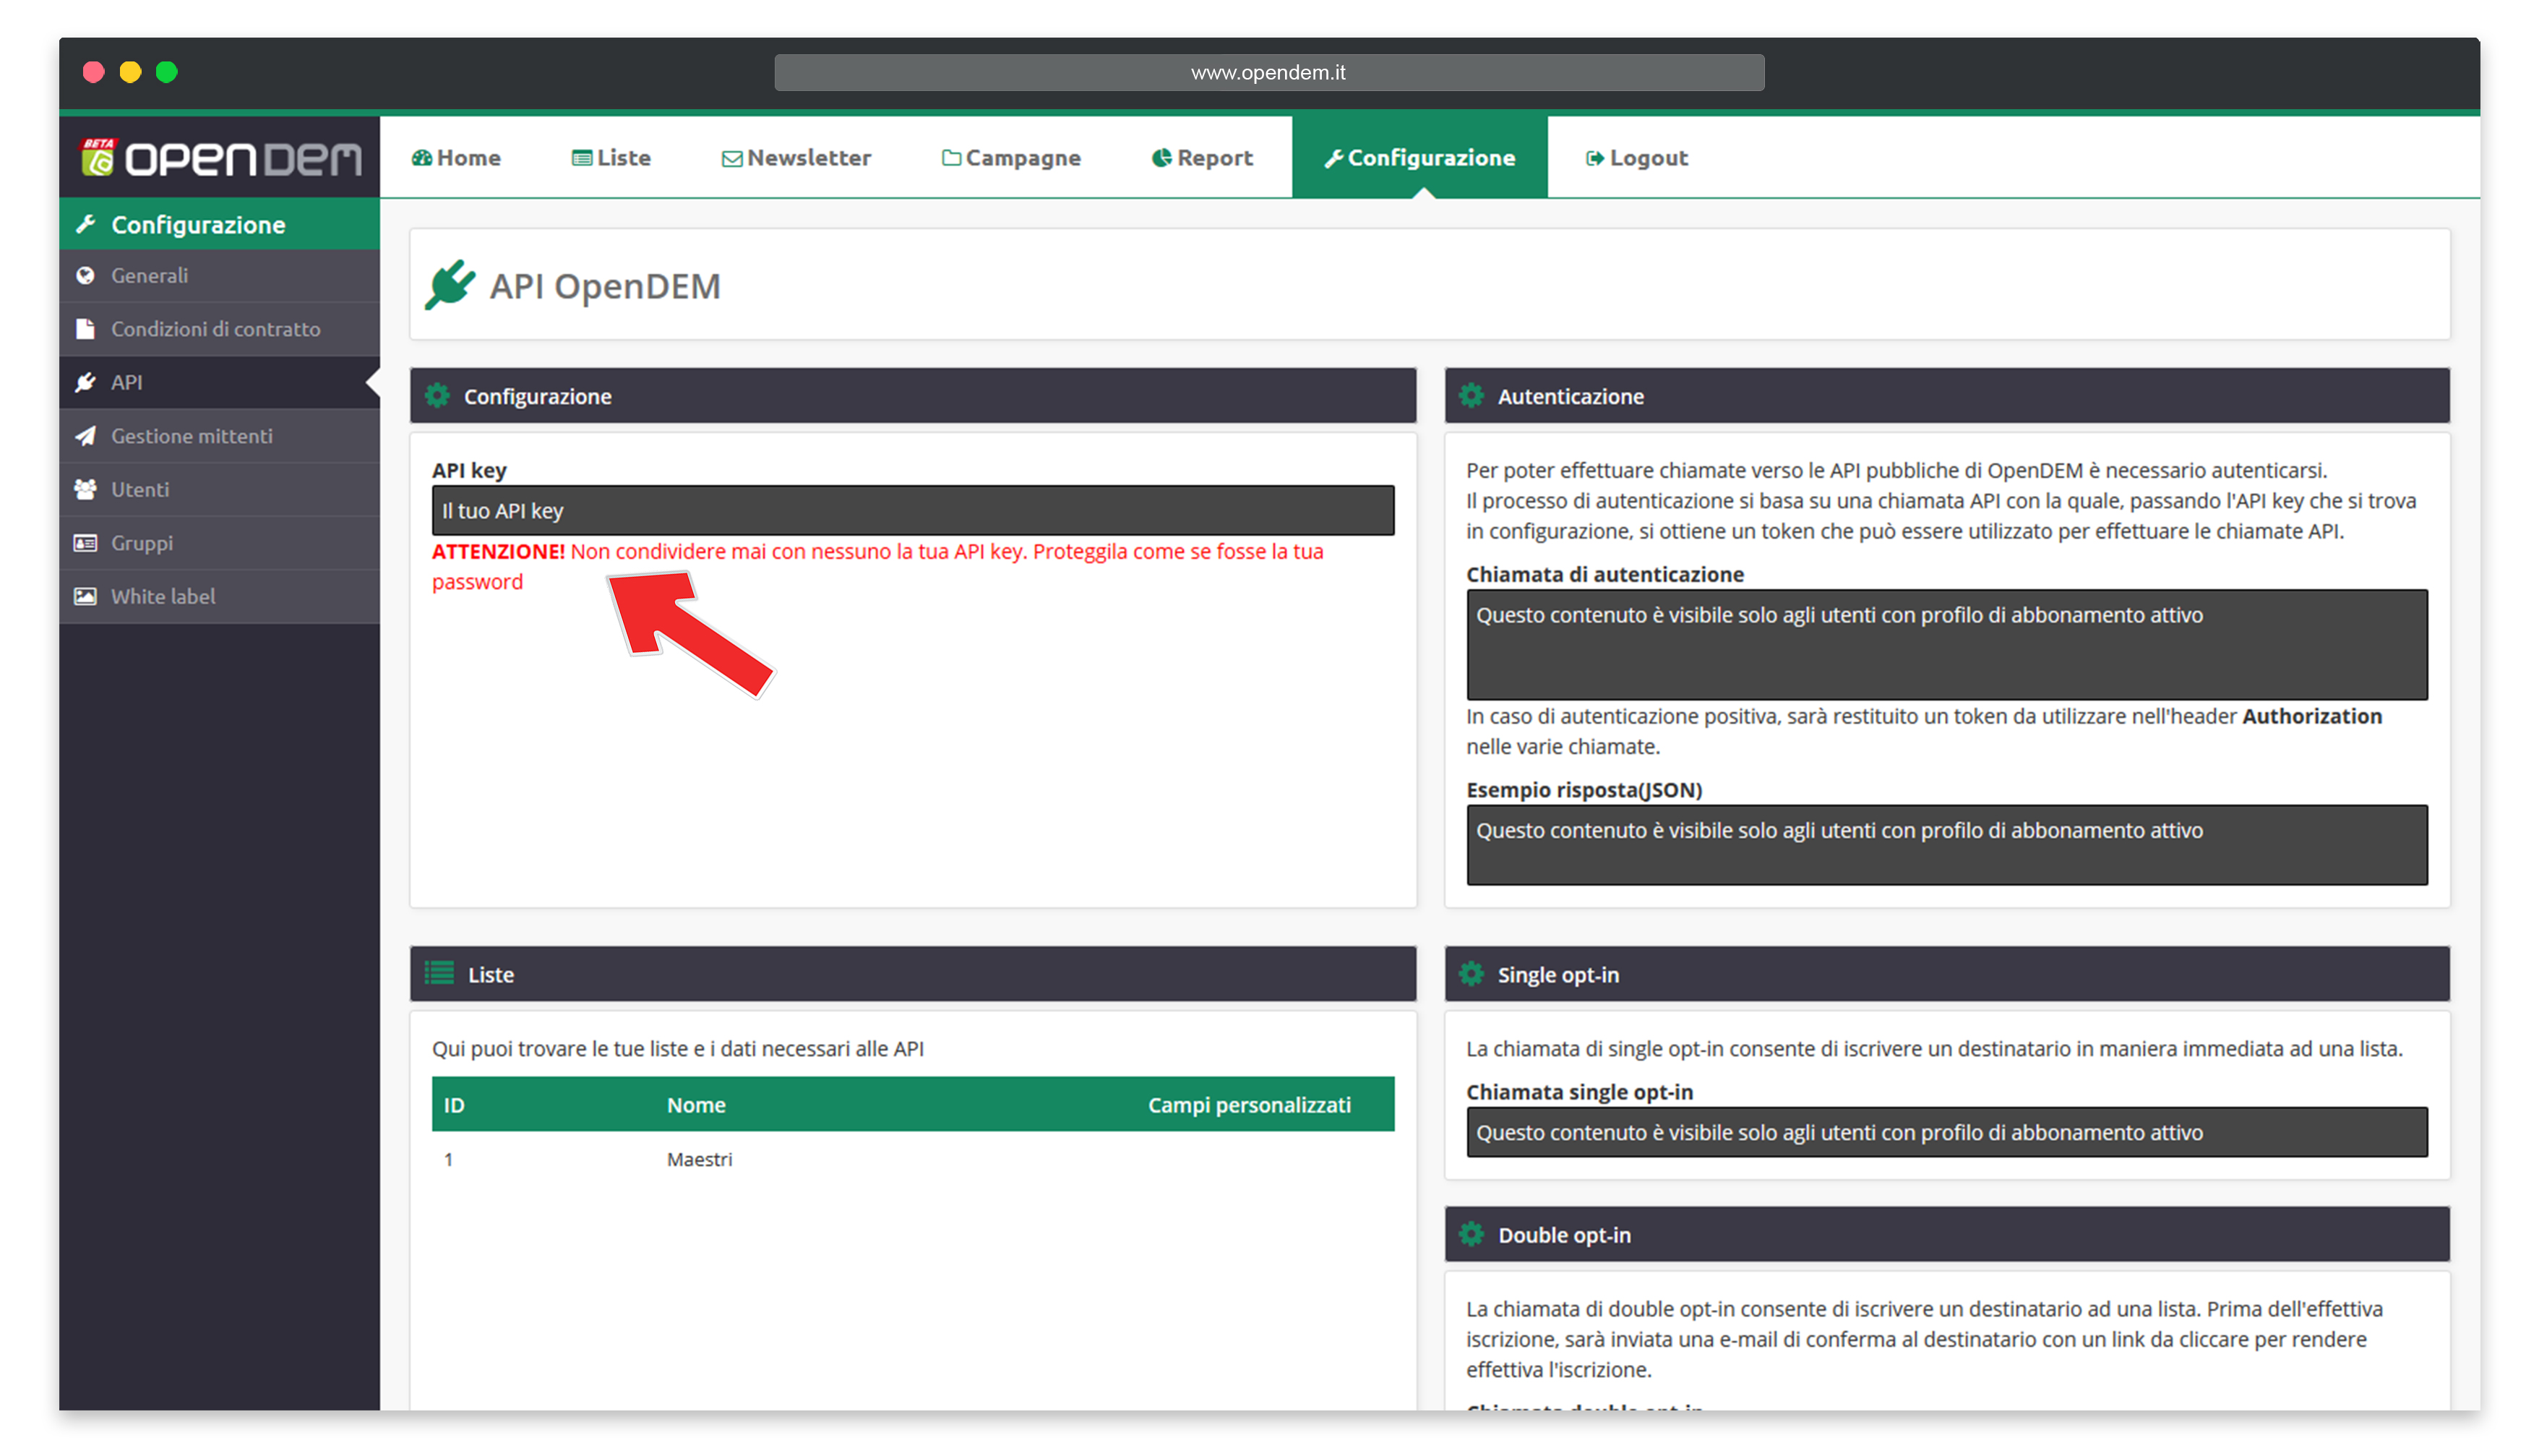The height and width of the screenshot is (1456, 2539).
Task: Select API in the sidebar
Action: point(220,382)
